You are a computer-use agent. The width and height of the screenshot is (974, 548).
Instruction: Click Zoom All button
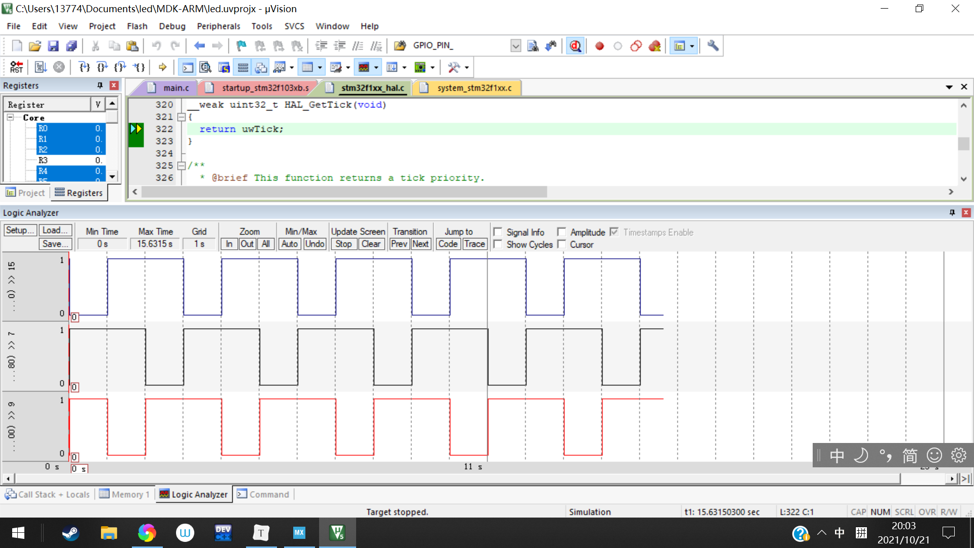coord(265,244)
